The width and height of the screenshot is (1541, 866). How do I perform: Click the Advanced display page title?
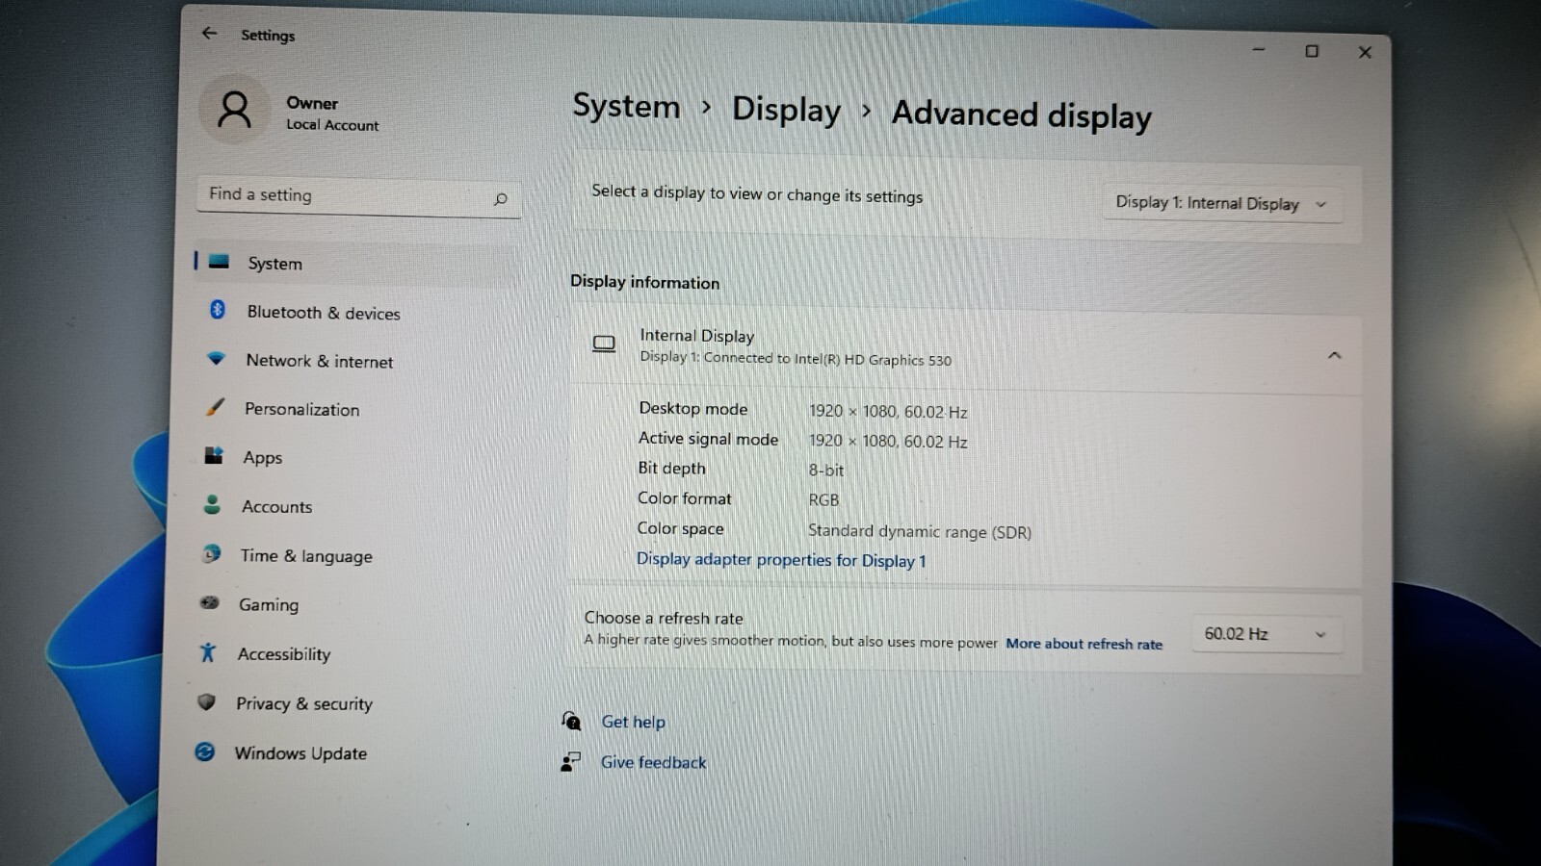[1021, 115]
